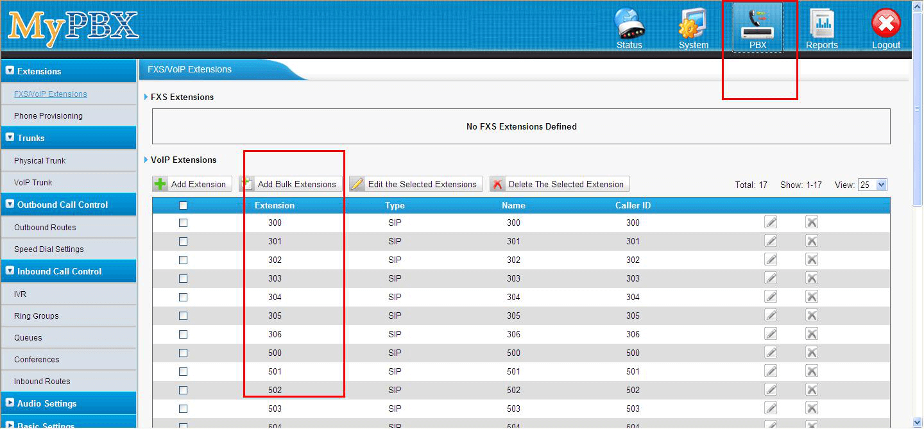Open VoIP Trunk in sidebar
The width and height of the screenshot is (924, 429).
pyautogui.click(x=33, y=183)
